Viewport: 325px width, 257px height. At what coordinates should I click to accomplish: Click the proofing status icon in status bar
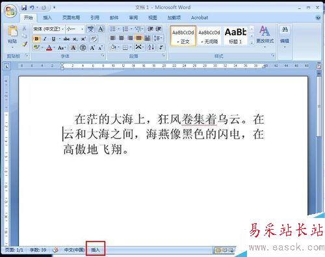pos(56,250)
